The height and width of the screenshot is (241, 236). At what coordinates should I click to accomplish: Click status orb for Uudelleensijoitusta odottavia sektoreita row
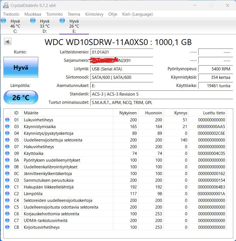pos(7,207)
